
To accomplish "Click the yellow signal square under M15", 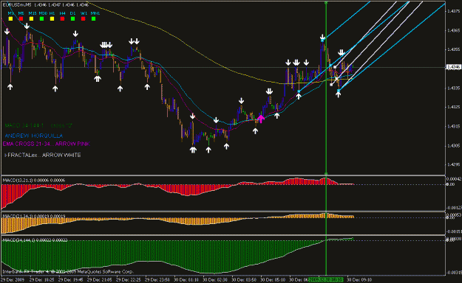I will pos(32,19).
